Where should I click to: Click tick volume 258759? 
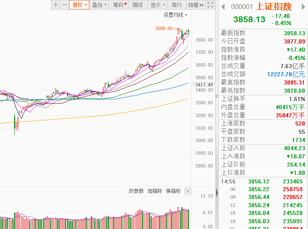(x=293, y=189)
